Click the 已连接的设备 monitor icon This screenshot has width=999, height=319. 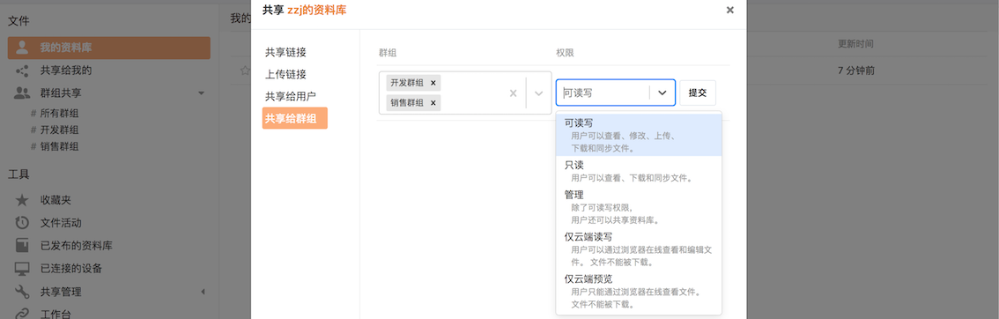pos(22,269)
